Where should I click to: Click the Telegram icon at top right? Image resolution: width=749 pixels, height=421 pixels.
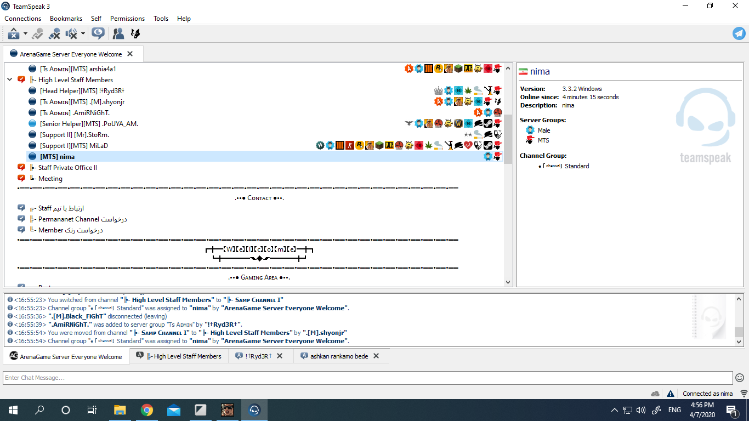click(739, 33)
